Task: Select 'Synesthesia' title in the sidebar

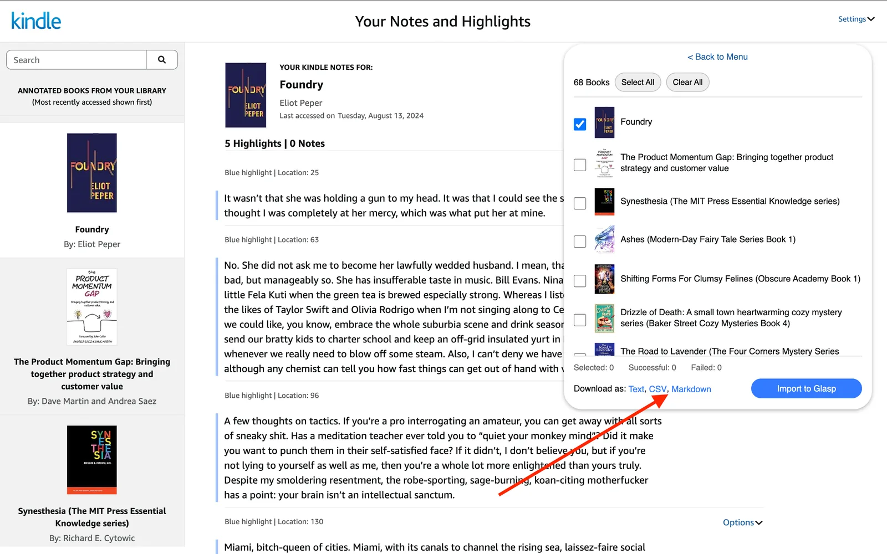Action: (92, 517)
